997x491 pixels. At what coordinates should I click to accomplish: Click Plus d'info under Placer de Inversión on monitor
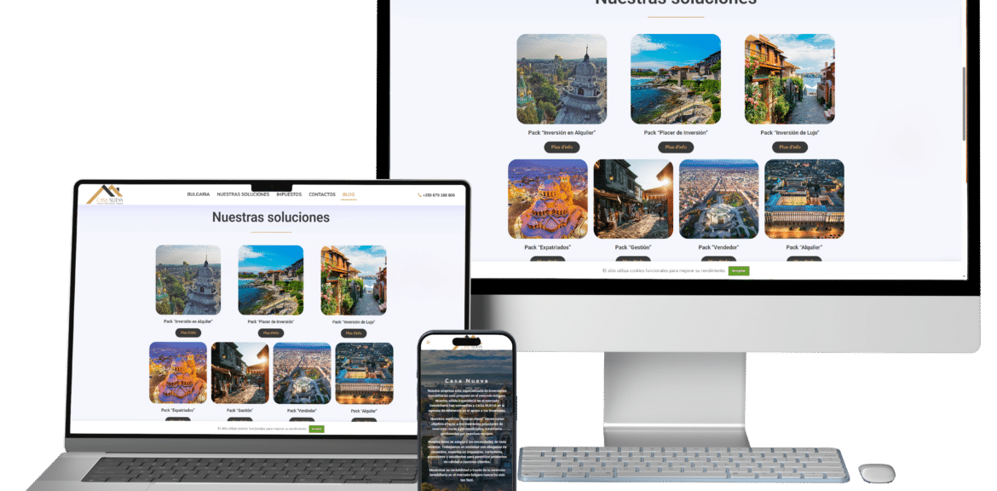[676, 147]
